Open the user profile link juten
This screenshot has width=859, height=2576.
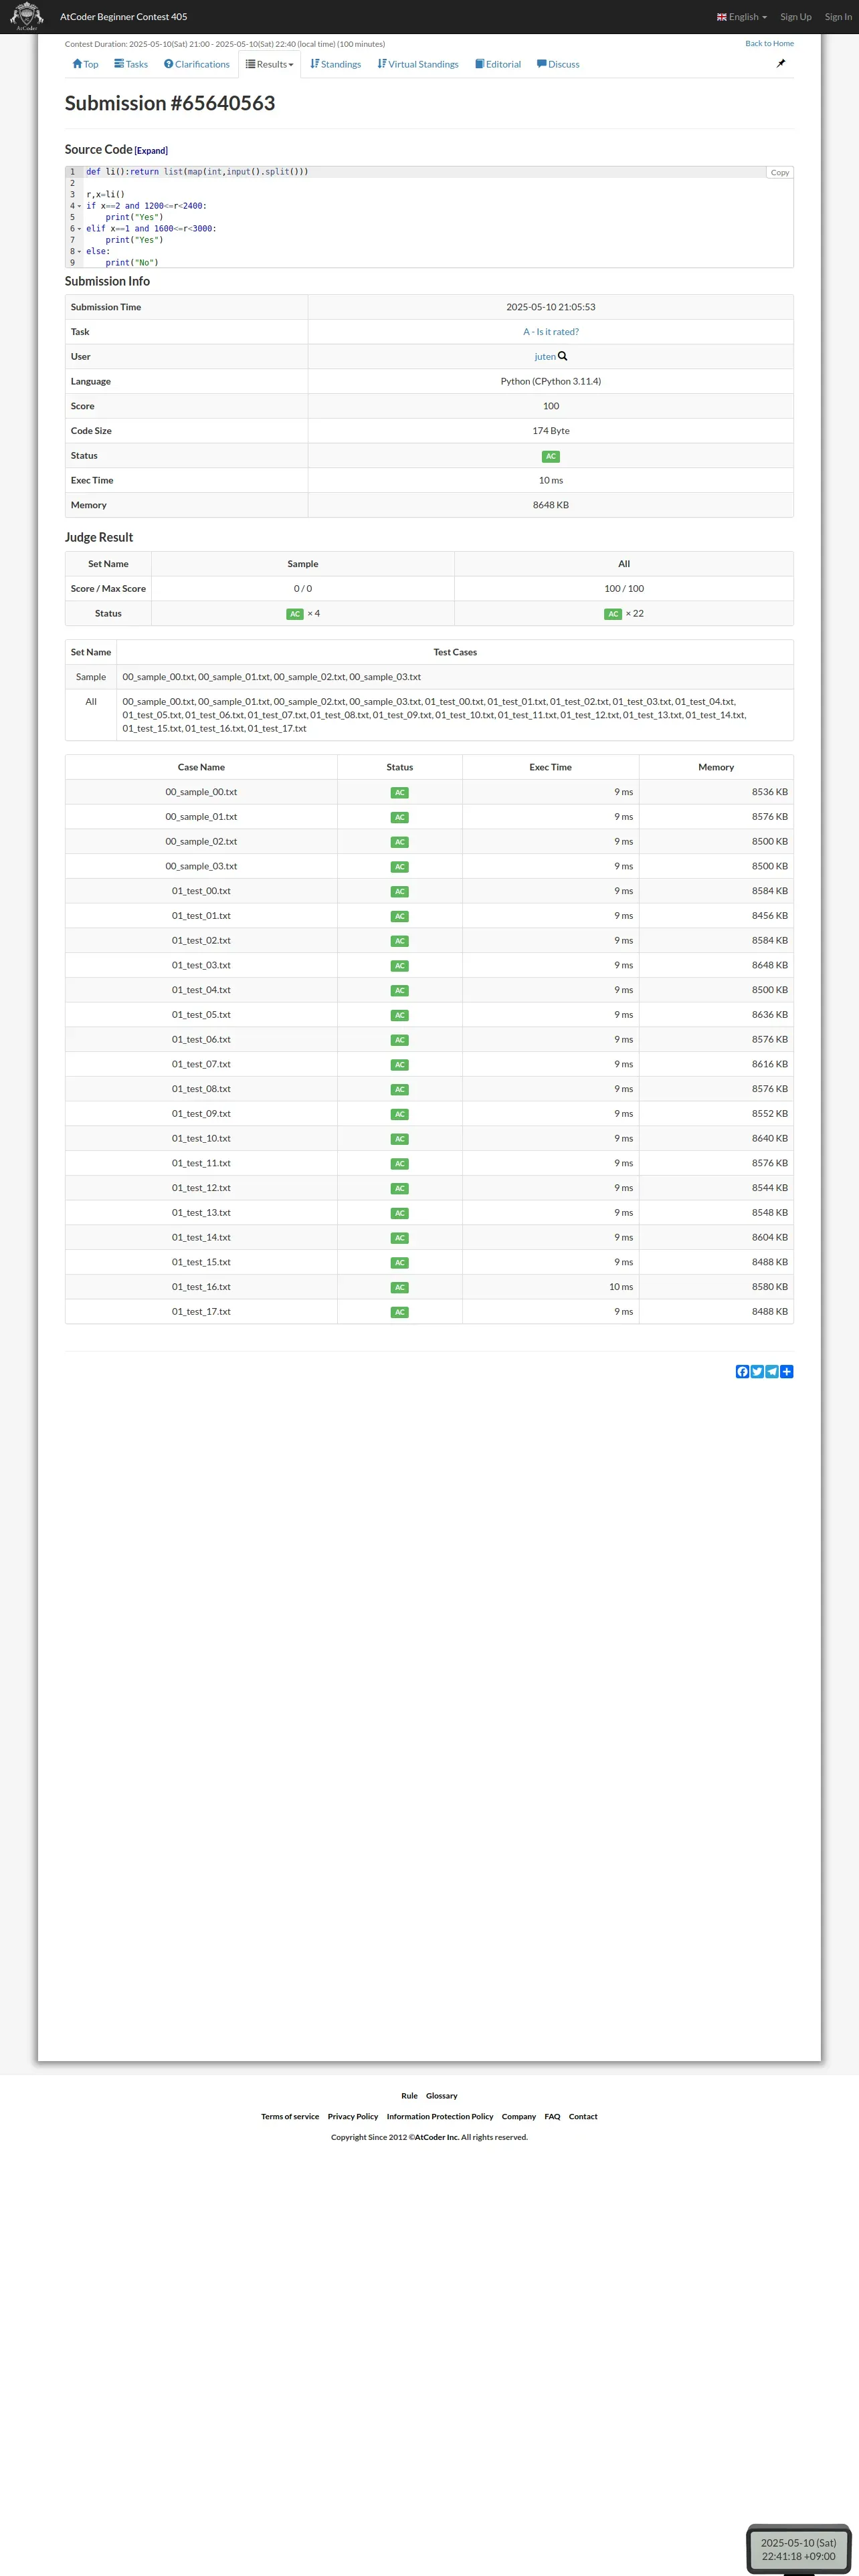(545, 357)
